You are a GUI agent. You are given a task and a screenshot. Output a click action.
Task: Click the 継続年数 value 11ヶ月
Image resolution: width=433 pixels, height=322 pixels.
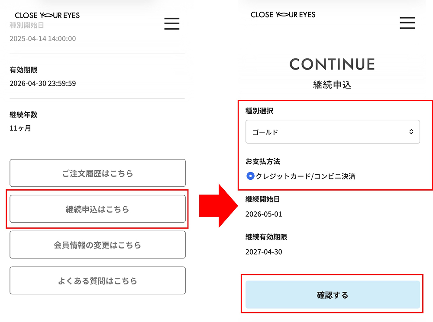click(x=20, y=128)
